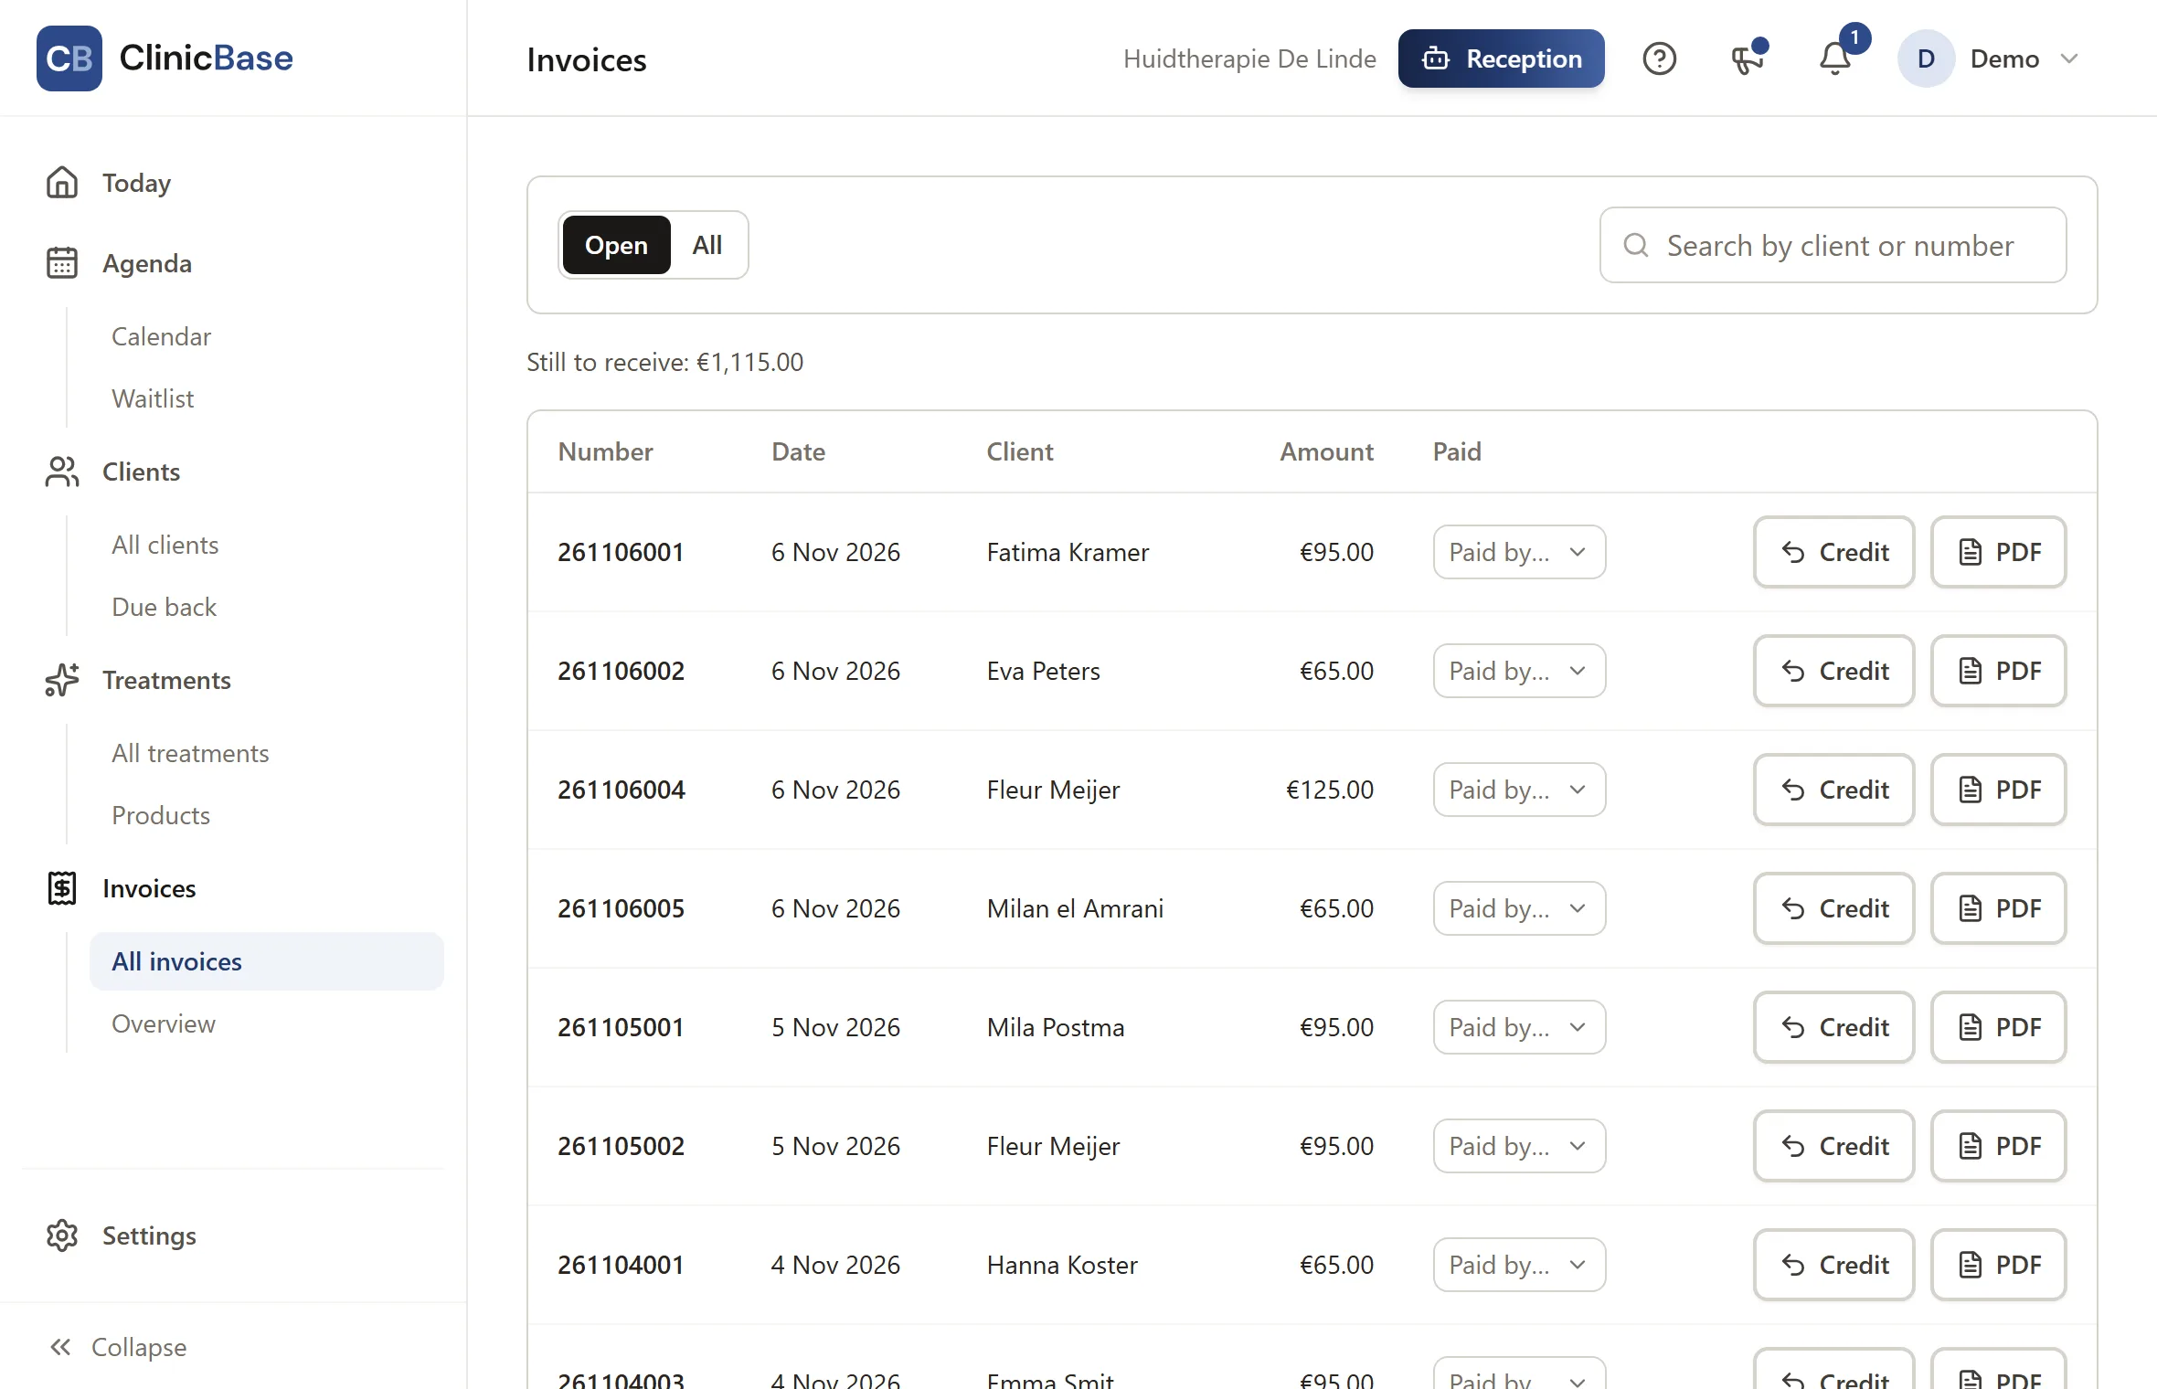Open Paid by dropdown for Eva Peters

pyautogui.click(x=1519, y=671)
